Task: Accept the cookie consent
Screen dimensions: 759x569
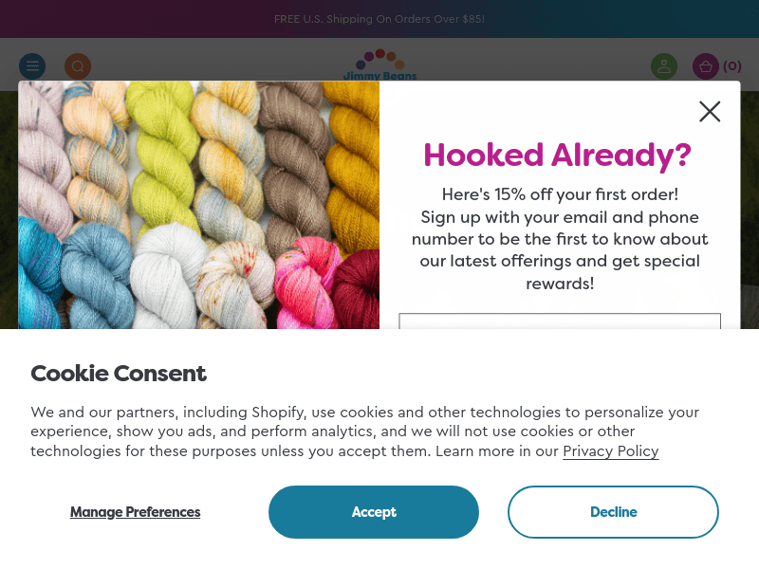Action: [x=374, y=512]
